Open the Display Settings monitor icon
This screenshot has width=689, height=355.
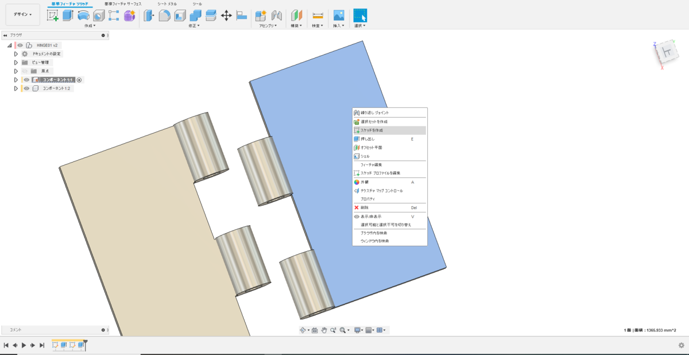pos(357,330)
